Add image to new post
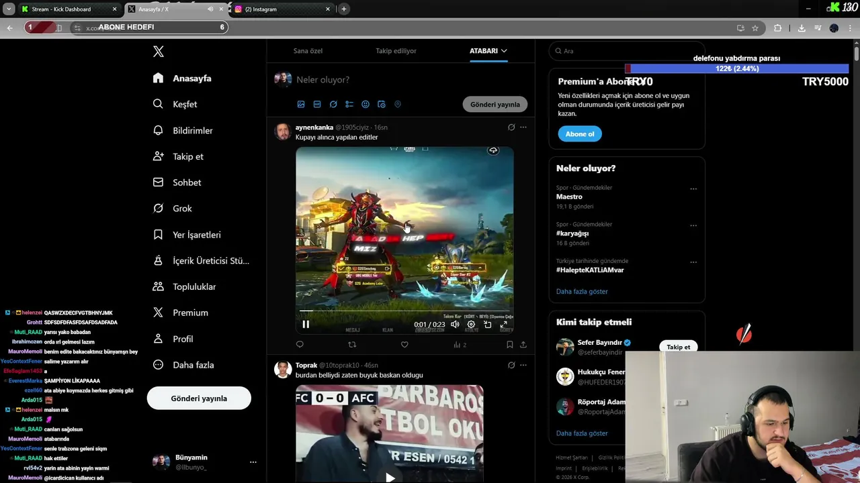The width and height of the screenshot is (860, 483). click(301, 104)
